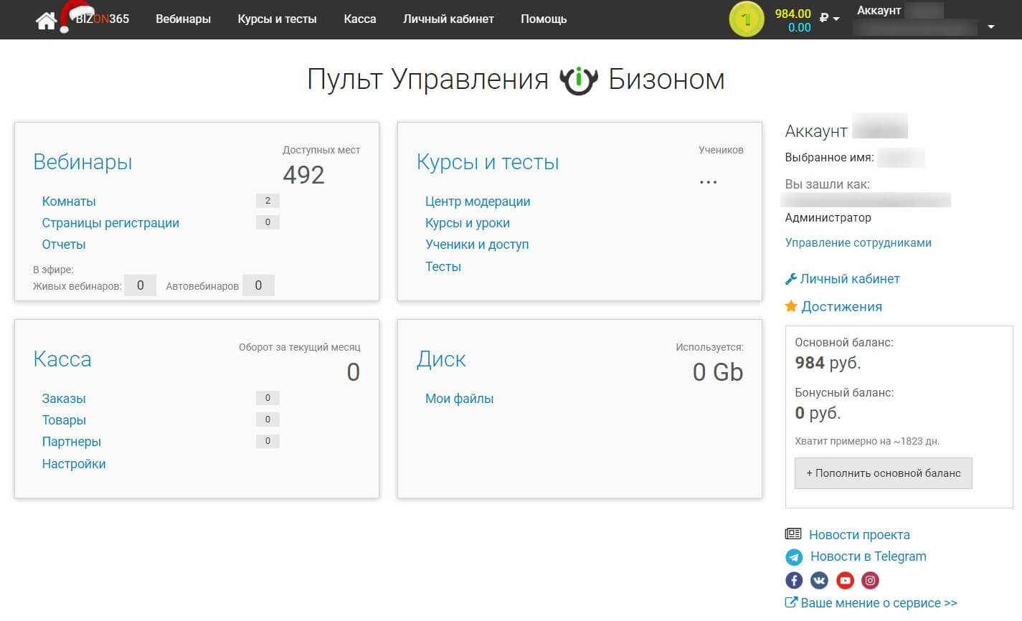
Task: Open the Вебинары menu item
Action: click(183, 19)
